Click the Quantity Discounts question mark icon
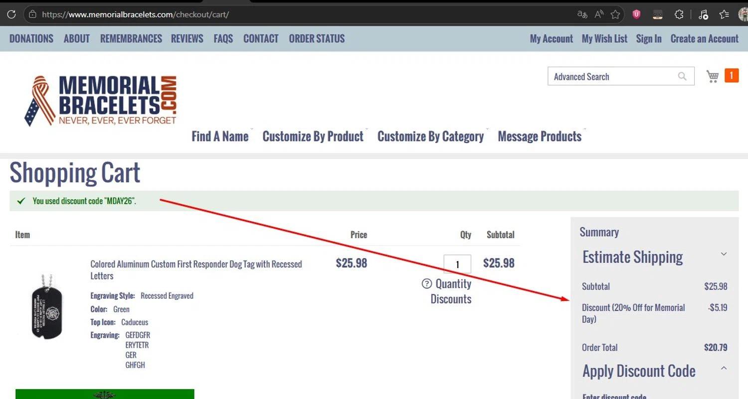 (426, 283)
